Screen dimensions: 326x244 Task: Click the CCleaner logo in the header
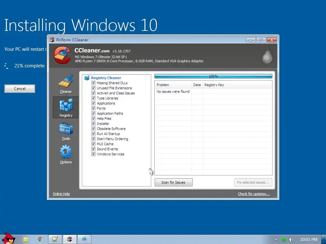(x=62, y=55)
